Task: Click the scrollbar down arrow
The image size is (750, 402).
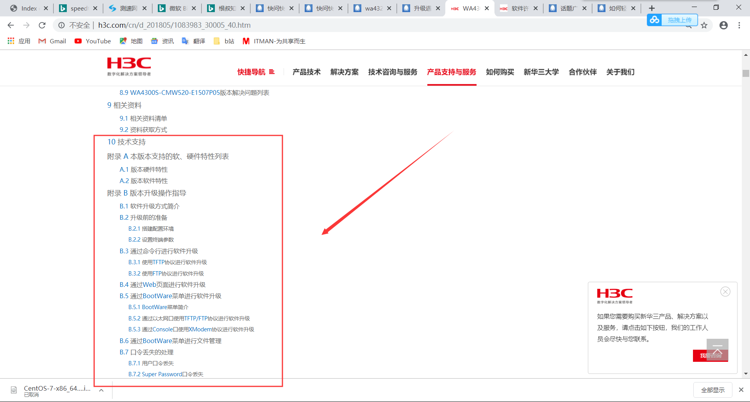Action: (x=746, y=374)
